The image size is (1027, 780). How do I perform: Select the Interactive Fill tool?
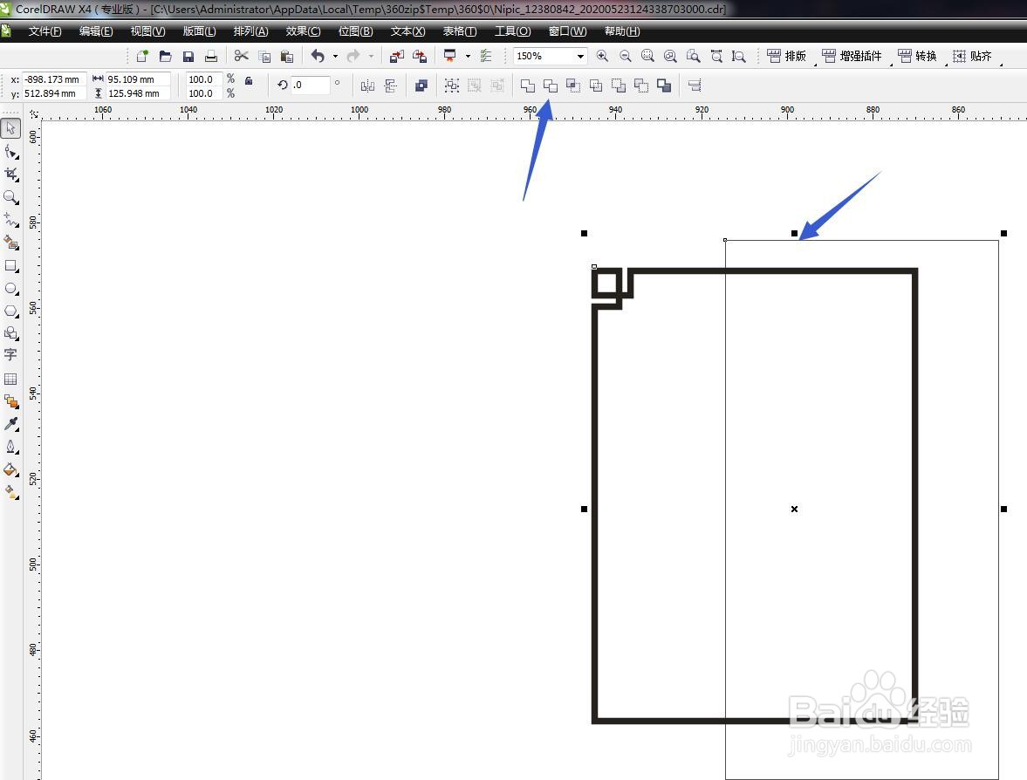[10, 491]
